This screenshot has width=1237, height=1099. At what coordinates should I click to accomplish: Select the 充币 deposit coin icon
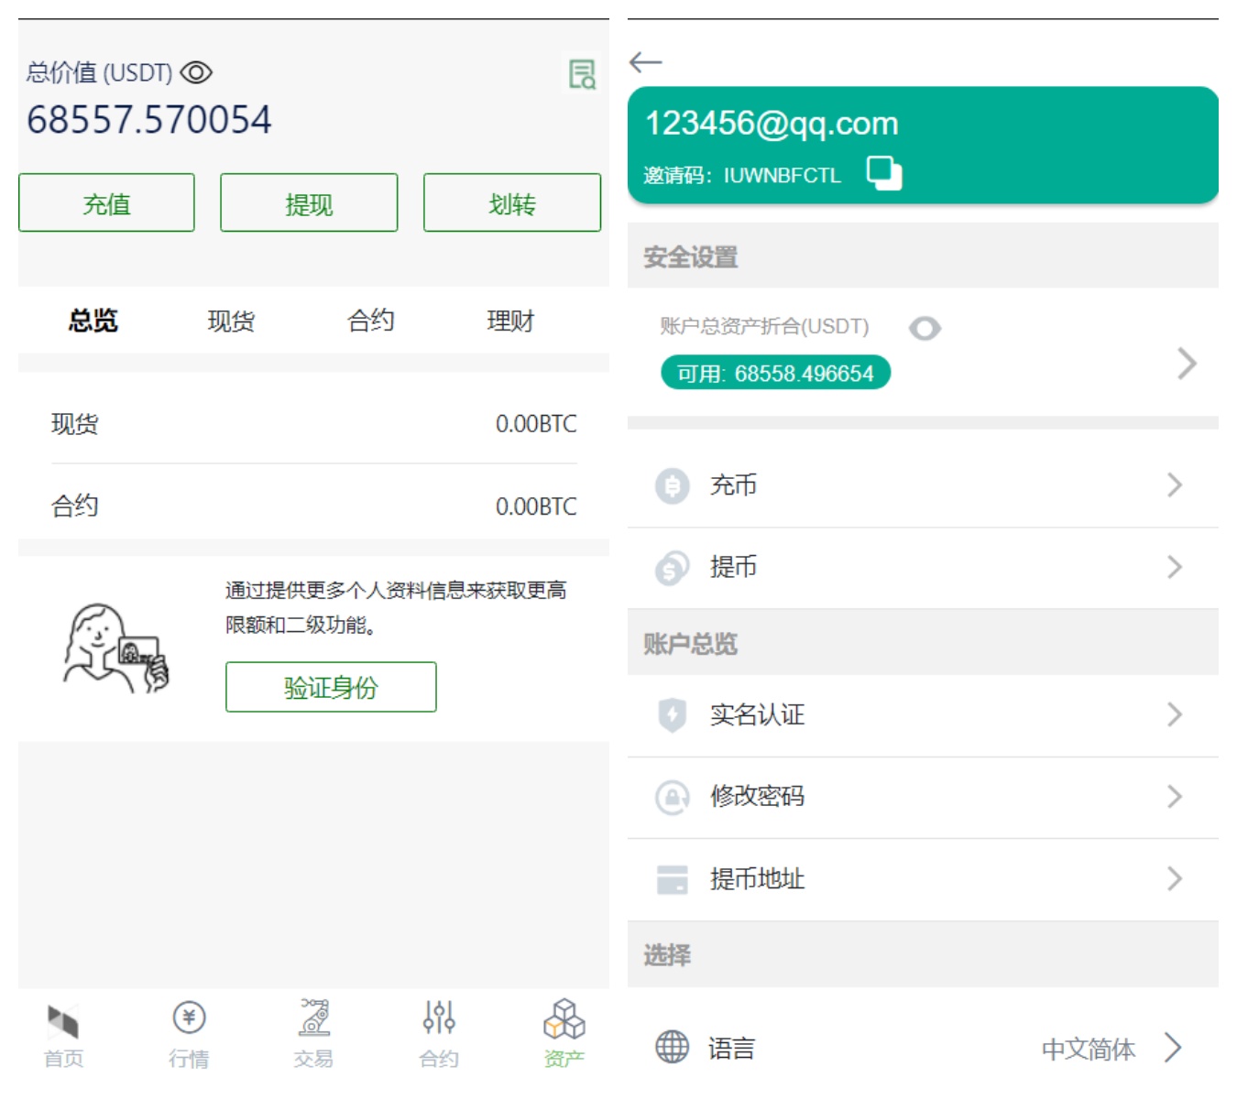pyautogui.click(x=672, y=485)
